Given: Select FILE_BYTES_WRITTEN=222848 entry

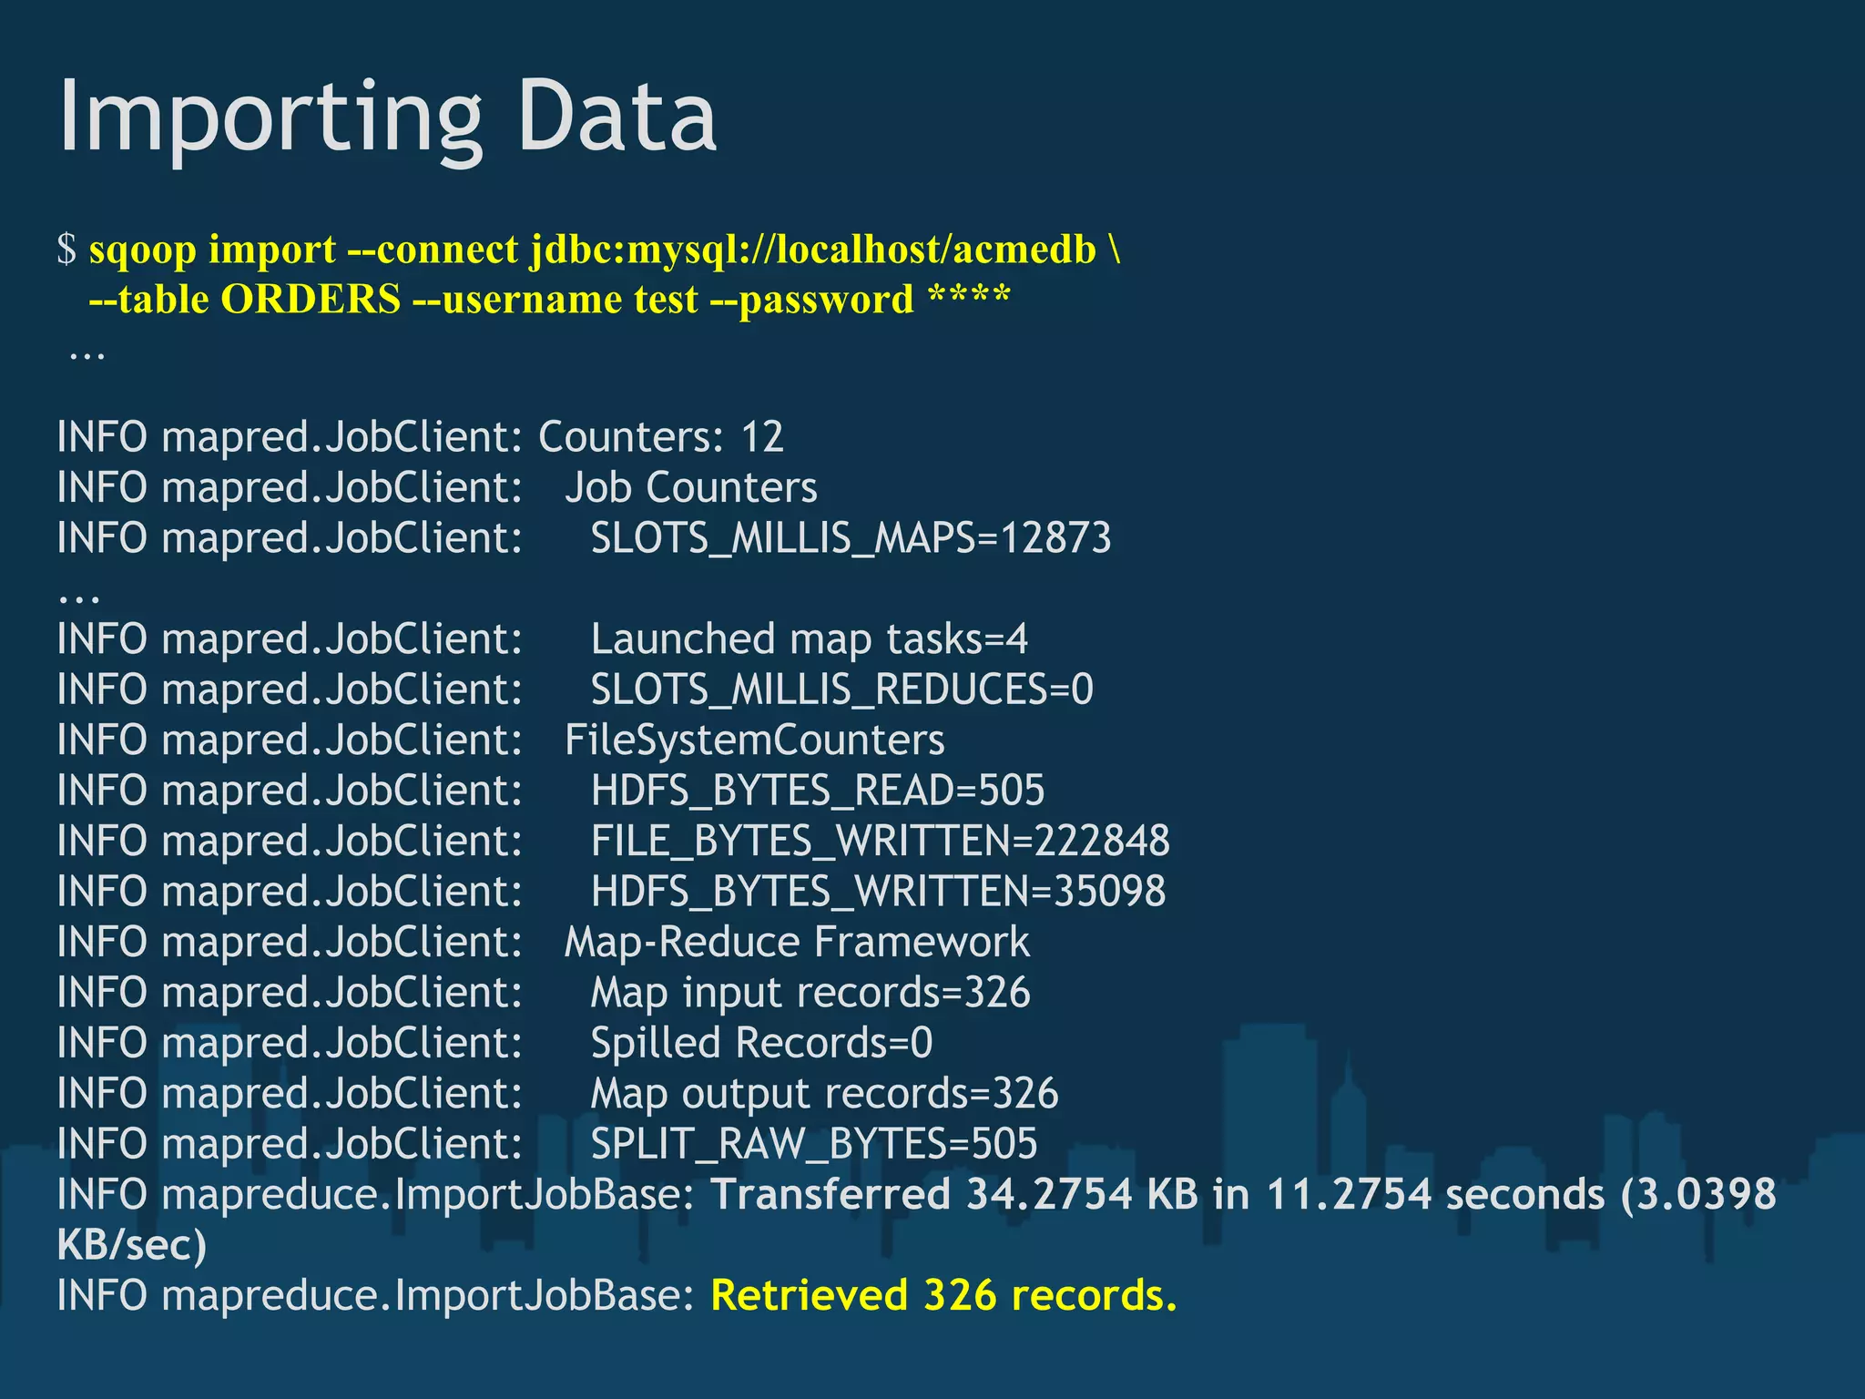Looking at the screenshot, I should click(881, 841).
